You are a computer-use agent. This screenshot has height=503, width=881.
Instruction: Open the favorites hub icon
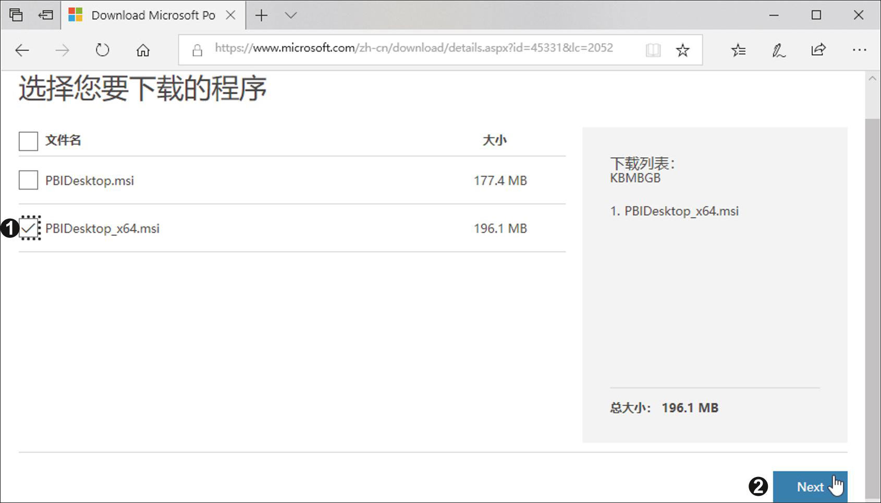738,50
